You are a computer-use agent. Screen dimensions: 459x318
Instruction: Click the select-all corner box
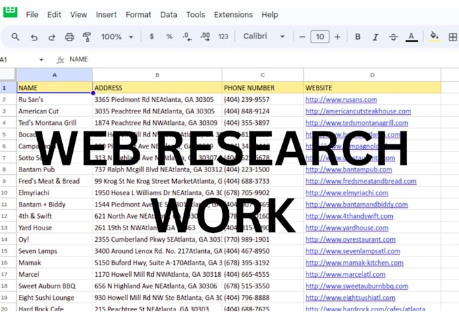click(8, 74)
